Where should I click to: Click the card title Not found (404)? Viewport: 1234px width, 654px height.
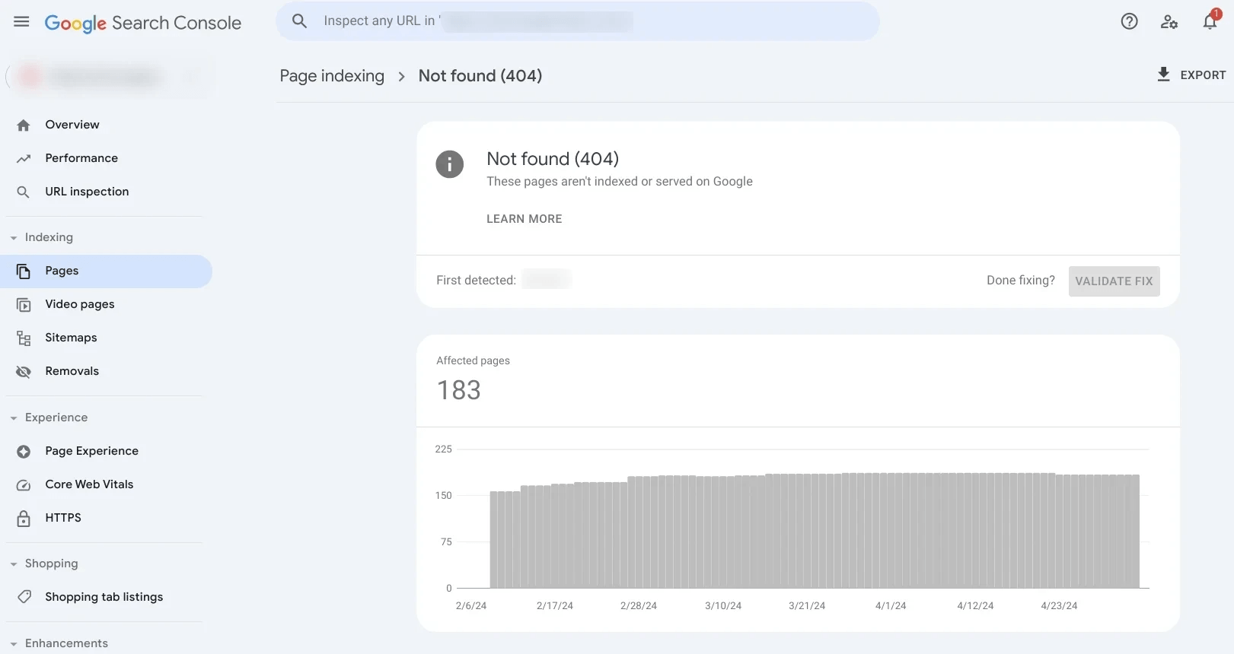click(x=553, y=159)
